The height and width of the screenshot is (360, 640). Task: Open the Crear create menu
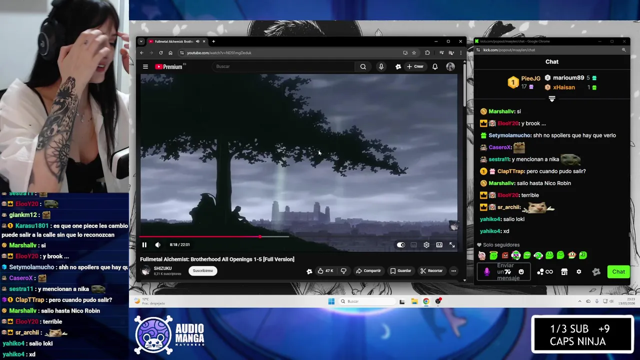pos(415,66)
